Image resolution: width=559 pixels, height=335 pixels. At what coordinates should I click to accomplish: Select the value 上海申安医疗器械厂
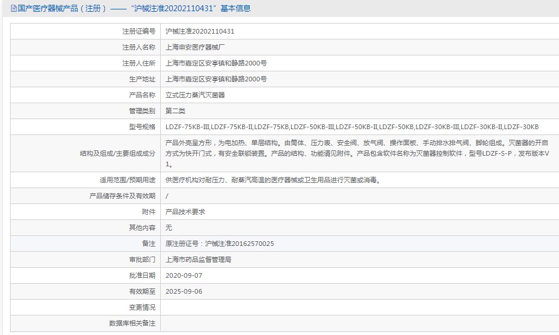click(x=195, y=47)
